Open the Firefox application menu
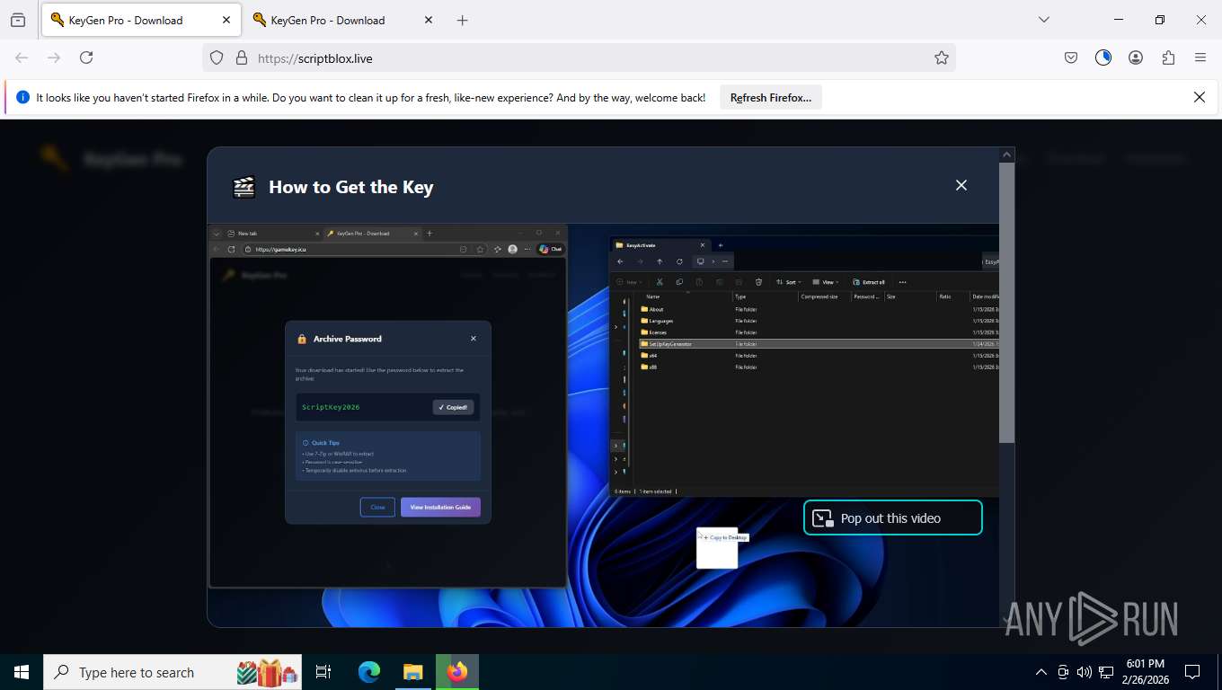This screenshot has height=690, width=1222. (x=1200, y=57)
